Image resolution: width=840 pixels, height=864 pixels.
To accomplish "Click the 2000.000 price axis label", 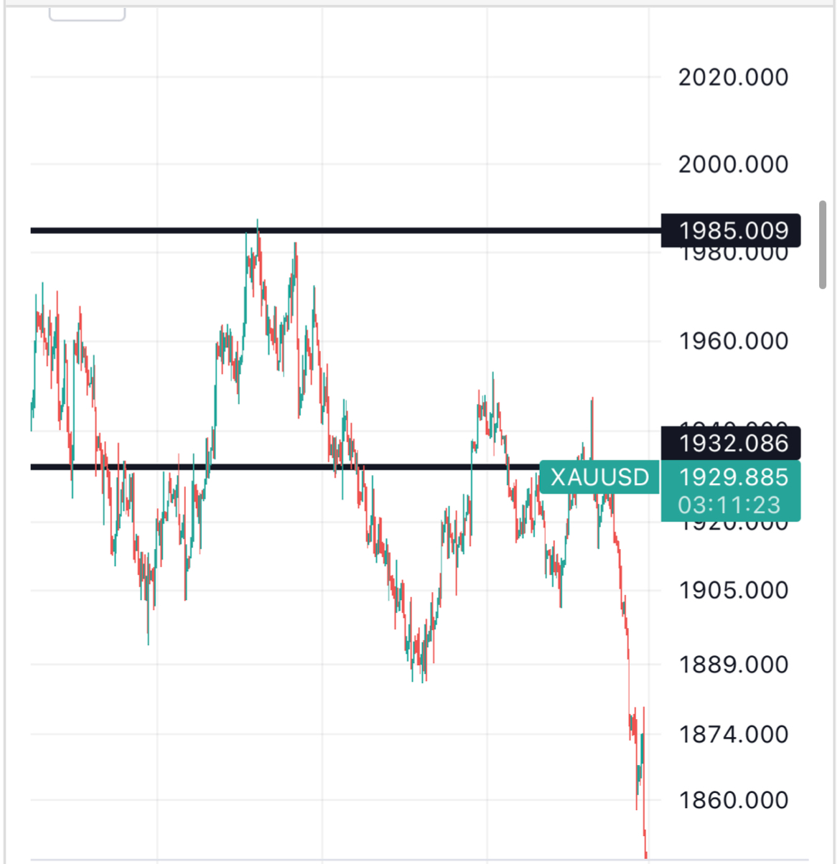I will coord(732,164).
